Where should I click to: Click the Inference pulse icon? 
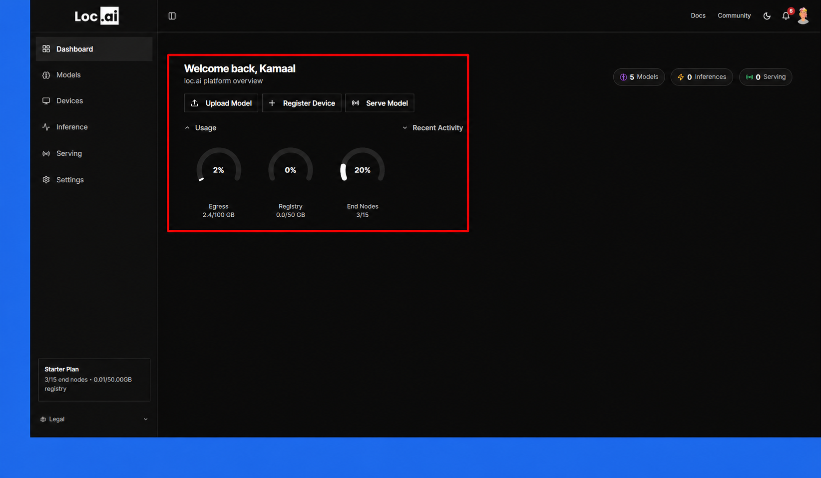46,127
